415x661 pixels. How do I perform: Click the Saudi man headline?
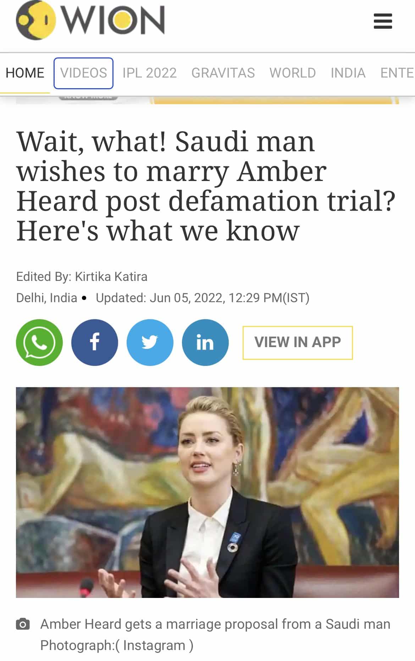coord(206,186)
